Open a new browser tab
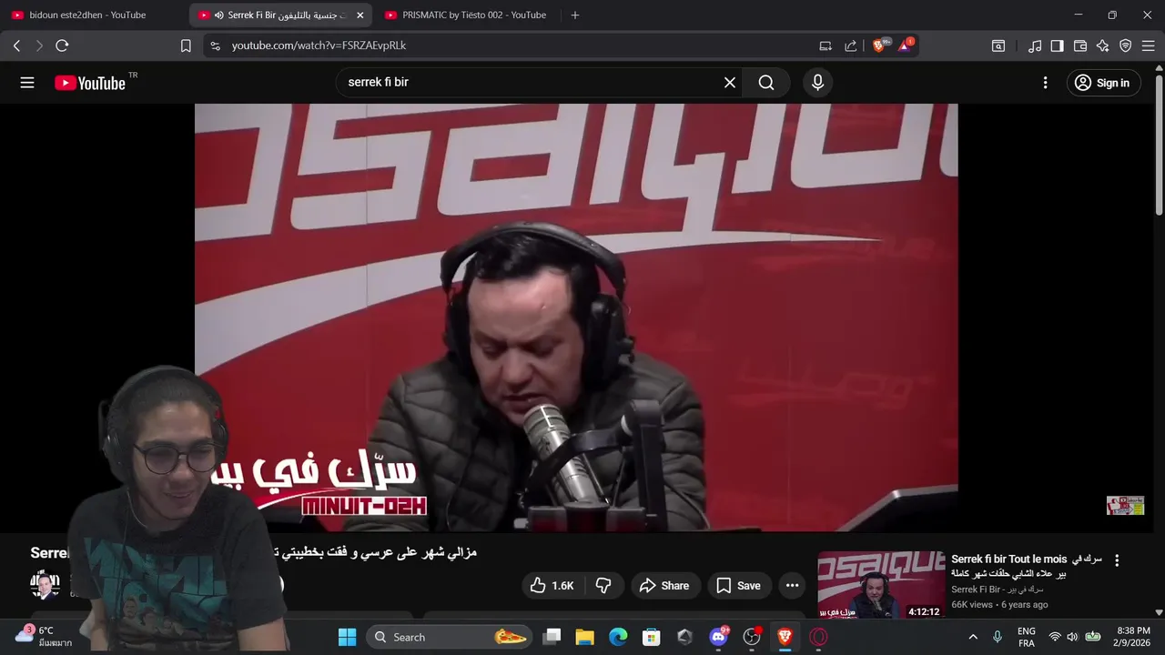This screenshot has width=1165, height=655. pyautogui.click(x=574, y=15)
